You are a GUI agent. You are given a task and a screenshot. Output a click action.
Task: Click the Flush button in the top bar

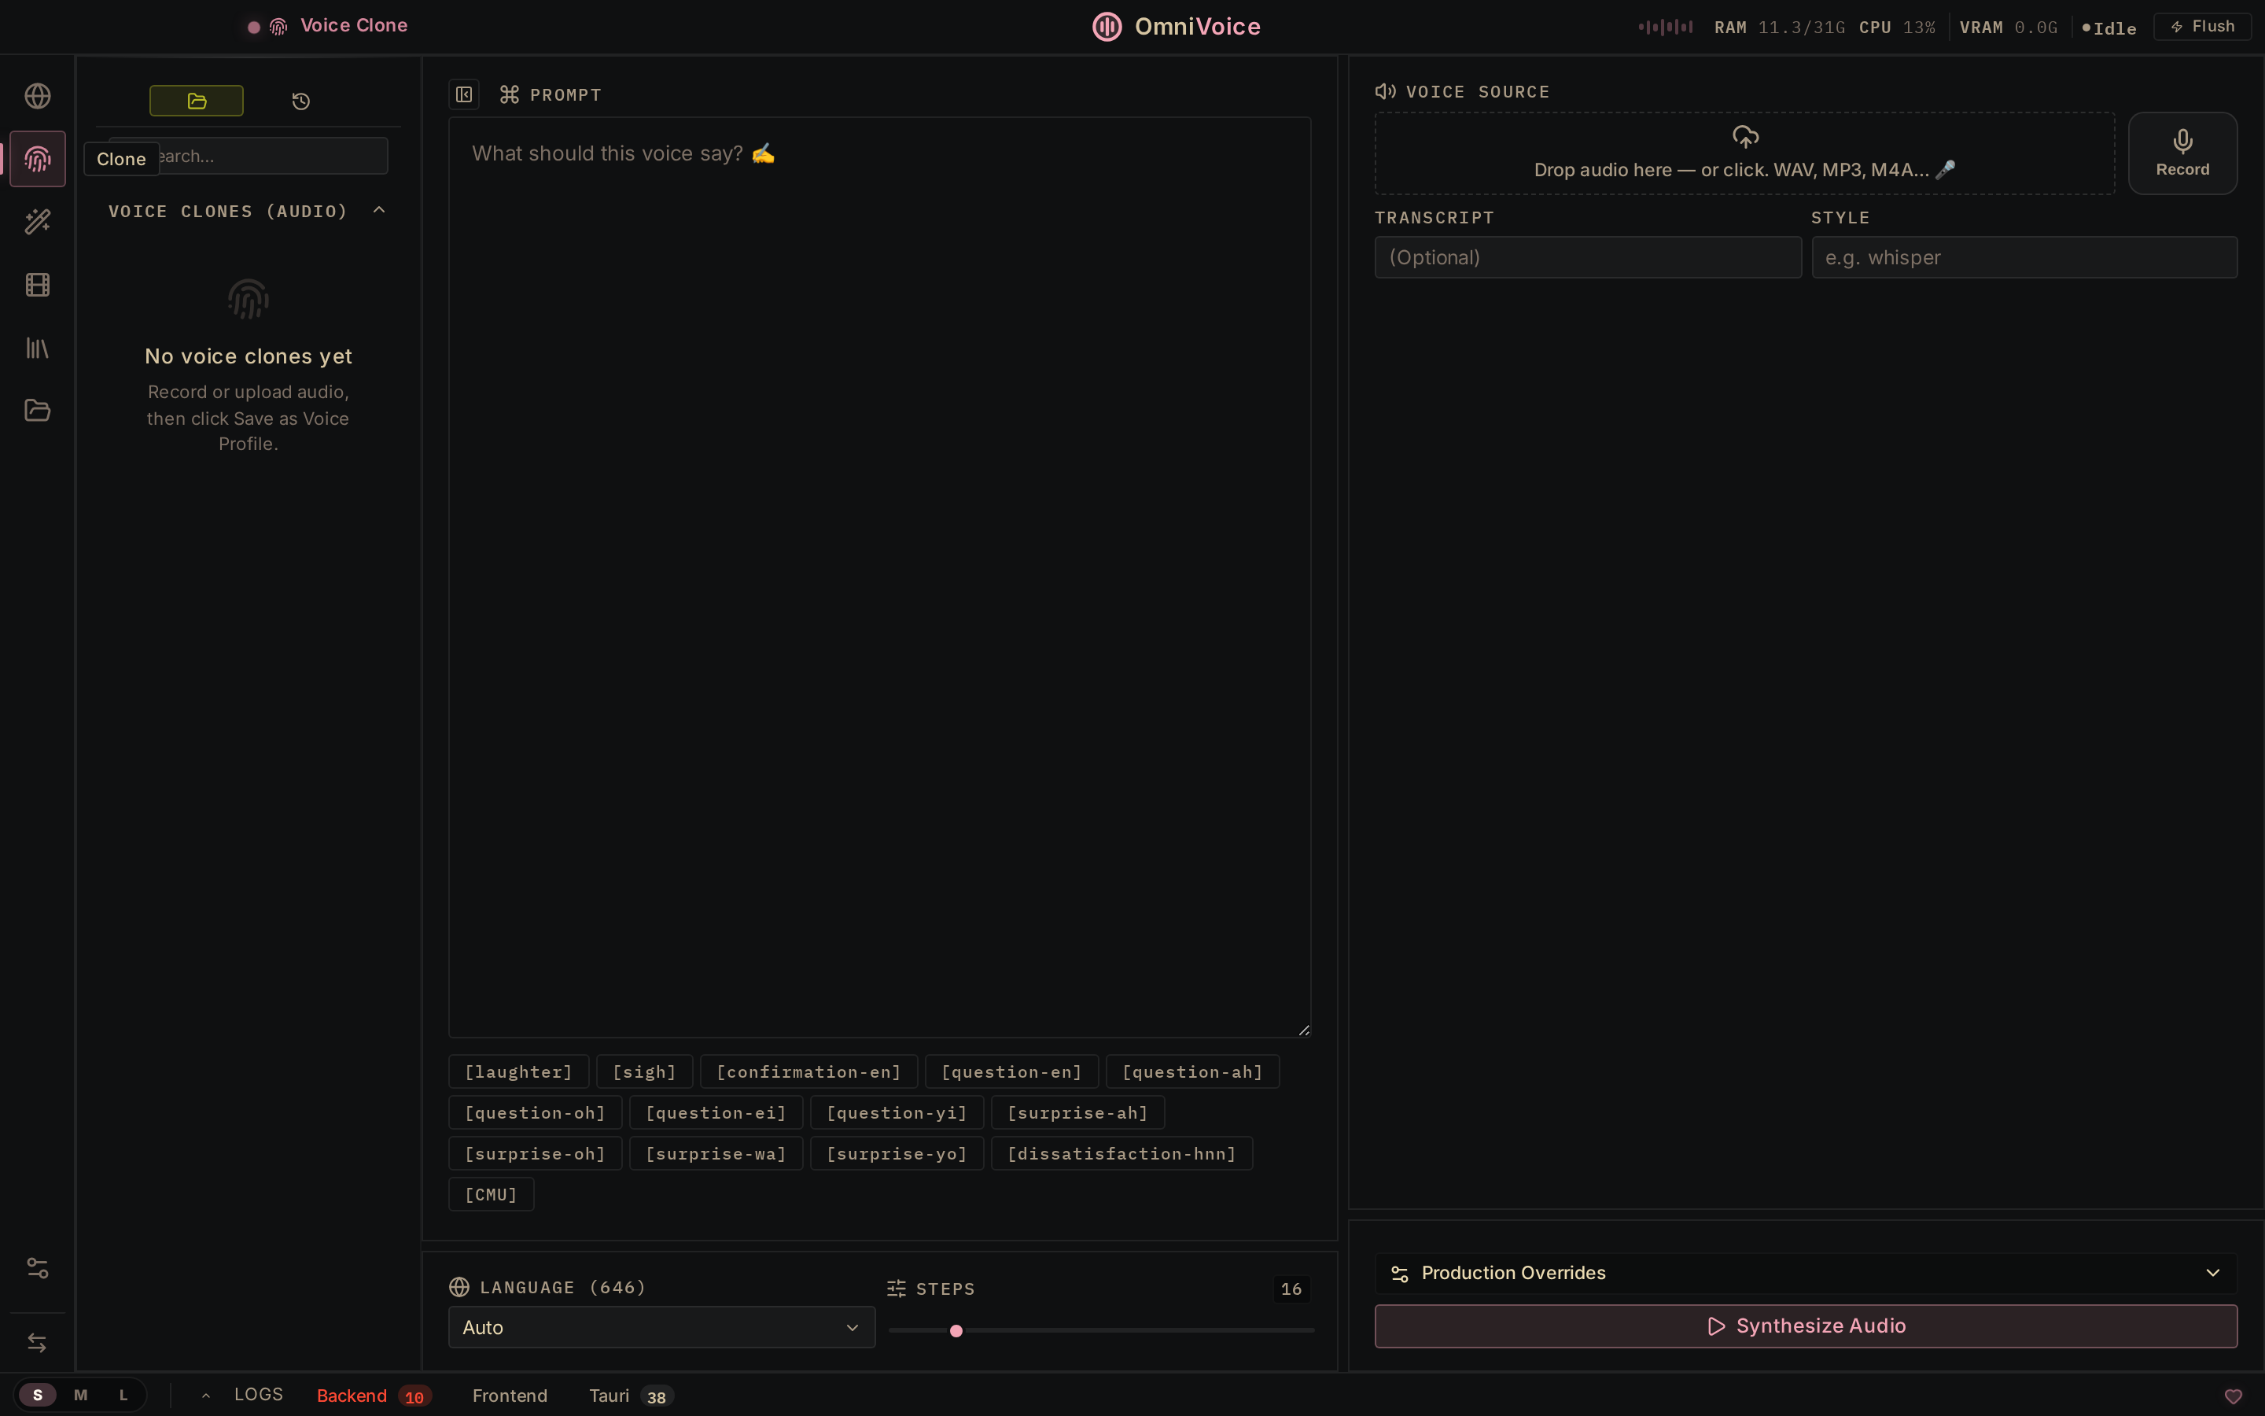tap(2201, 25)
